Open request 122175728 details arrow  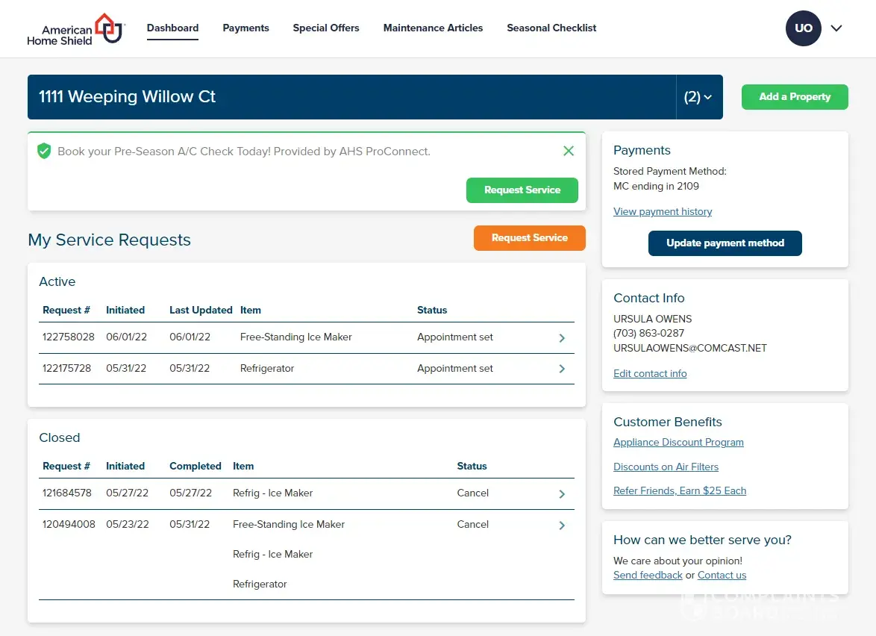(562, 369)
